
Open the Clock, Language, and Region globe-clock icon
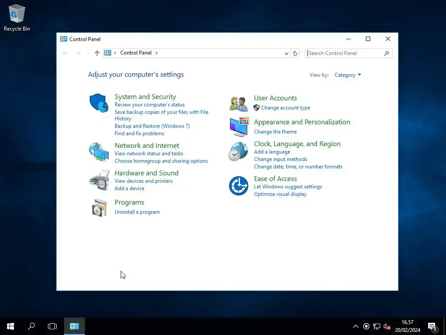point(238,151)
